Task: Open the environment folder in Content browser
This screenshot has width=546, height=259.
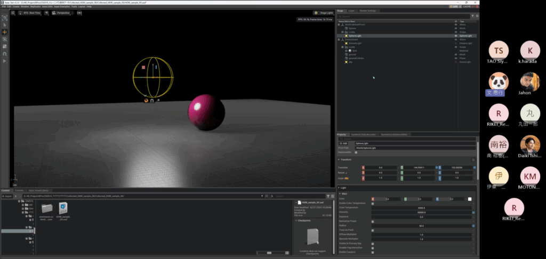Action: point(47,209)
